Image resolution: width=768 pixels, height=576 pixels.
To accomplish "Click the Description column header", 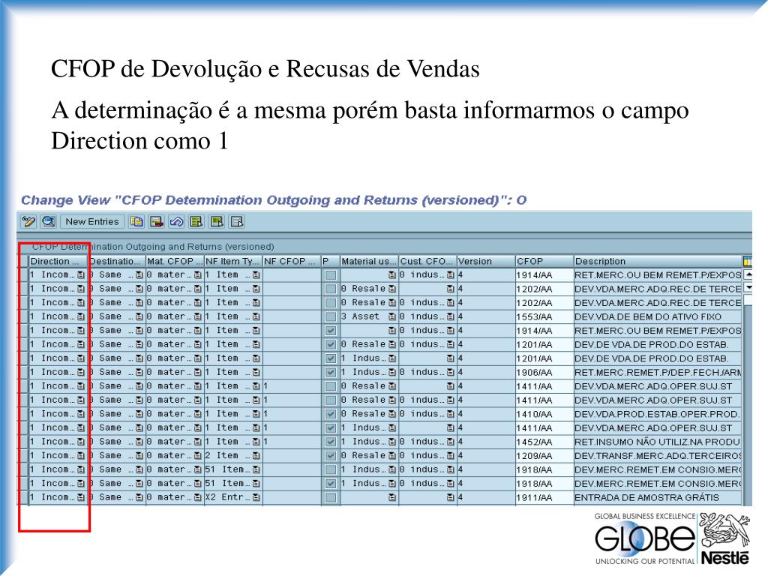I will [658, 261].
